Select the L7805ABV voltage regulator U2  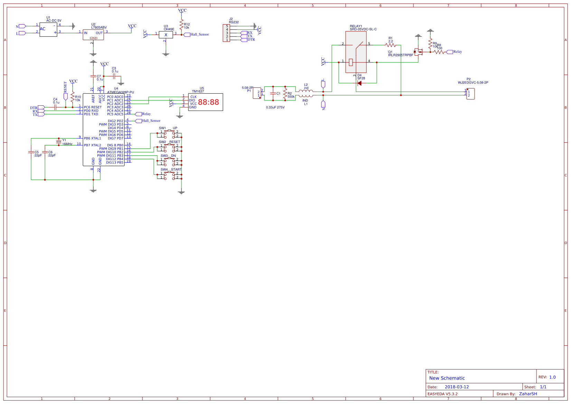[93, 35]
